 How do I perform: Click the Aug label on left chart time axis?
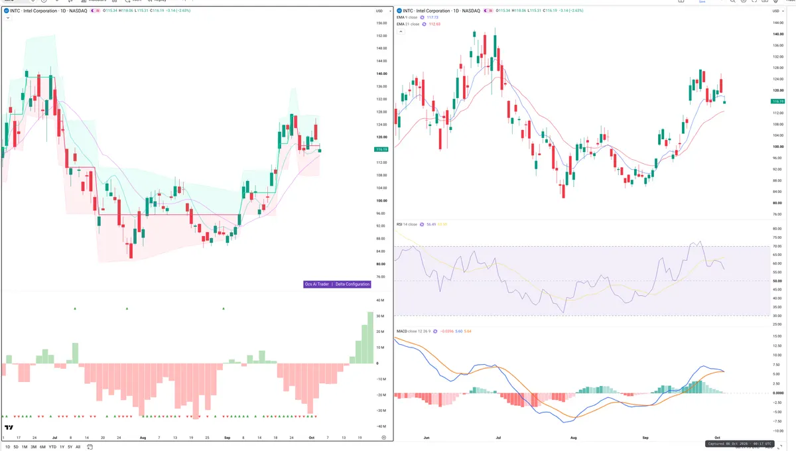tap(143, 438)
